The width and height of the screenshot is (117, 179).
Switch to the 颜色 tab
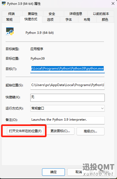[105, 19]
